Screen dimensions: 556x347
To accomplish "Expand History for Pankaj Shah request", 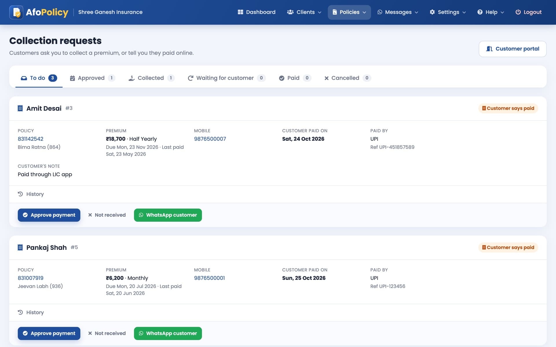I will coord(31,312).
